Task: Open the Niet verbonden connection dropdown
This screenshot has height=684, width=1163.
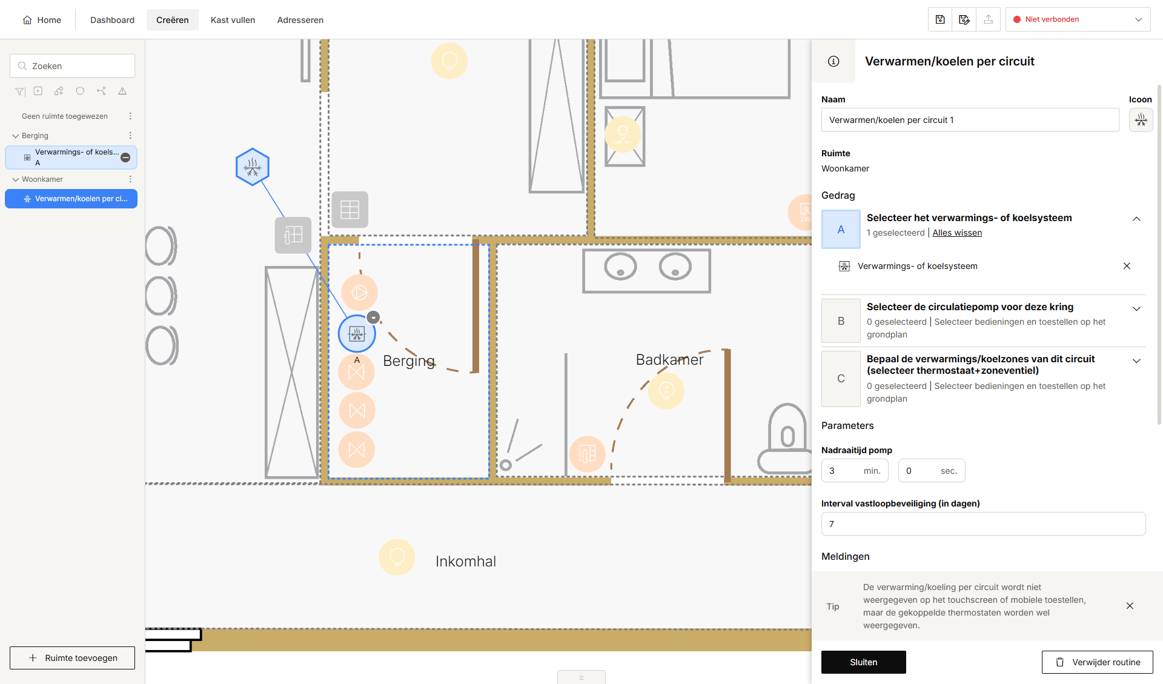Action: pos(1078,19)
